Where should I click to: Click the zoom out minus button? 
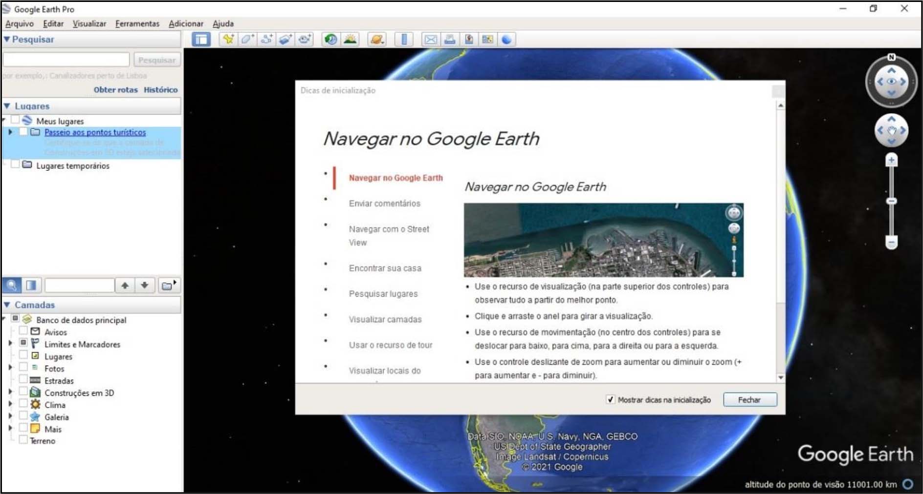pos(891,242)
